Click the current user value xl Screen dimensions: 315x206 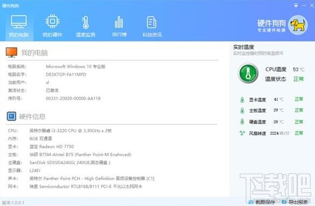click(x=47, y=83)
